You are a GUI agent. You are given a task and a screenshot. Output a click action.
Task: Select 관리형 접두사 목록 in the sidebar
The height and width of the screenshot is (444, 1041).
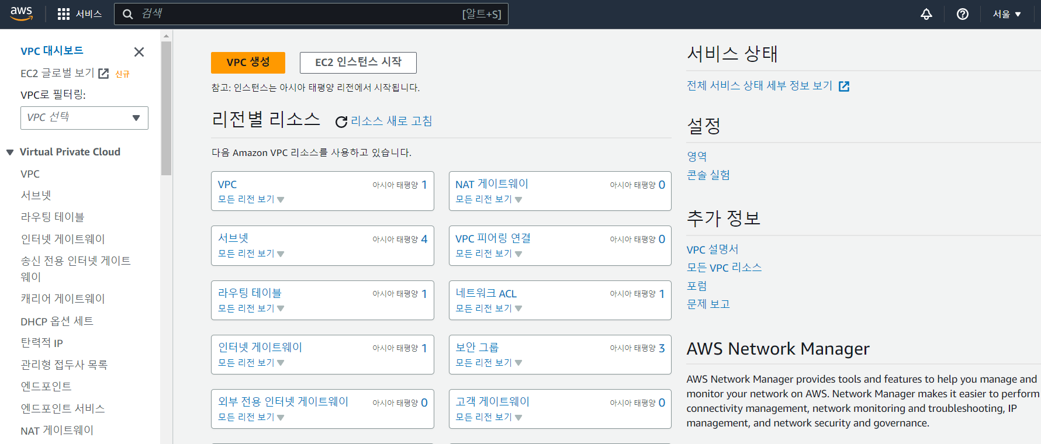pyautogui.click(x=64, y=365)
